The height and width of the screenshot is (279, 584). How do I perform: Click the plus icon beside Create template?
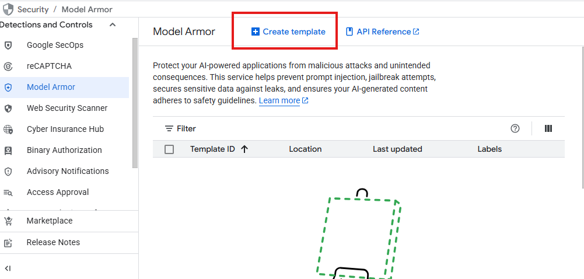pyautogui.click(x=255, y=32)
